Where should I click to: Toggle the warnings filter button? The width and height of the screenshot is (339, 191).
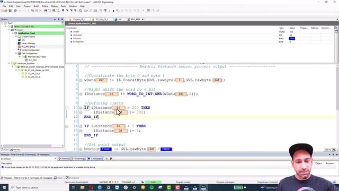click(x=79, y=159)
